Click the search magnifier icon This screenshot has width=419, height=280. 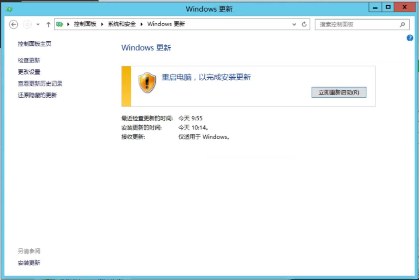[x=402, y=24]
